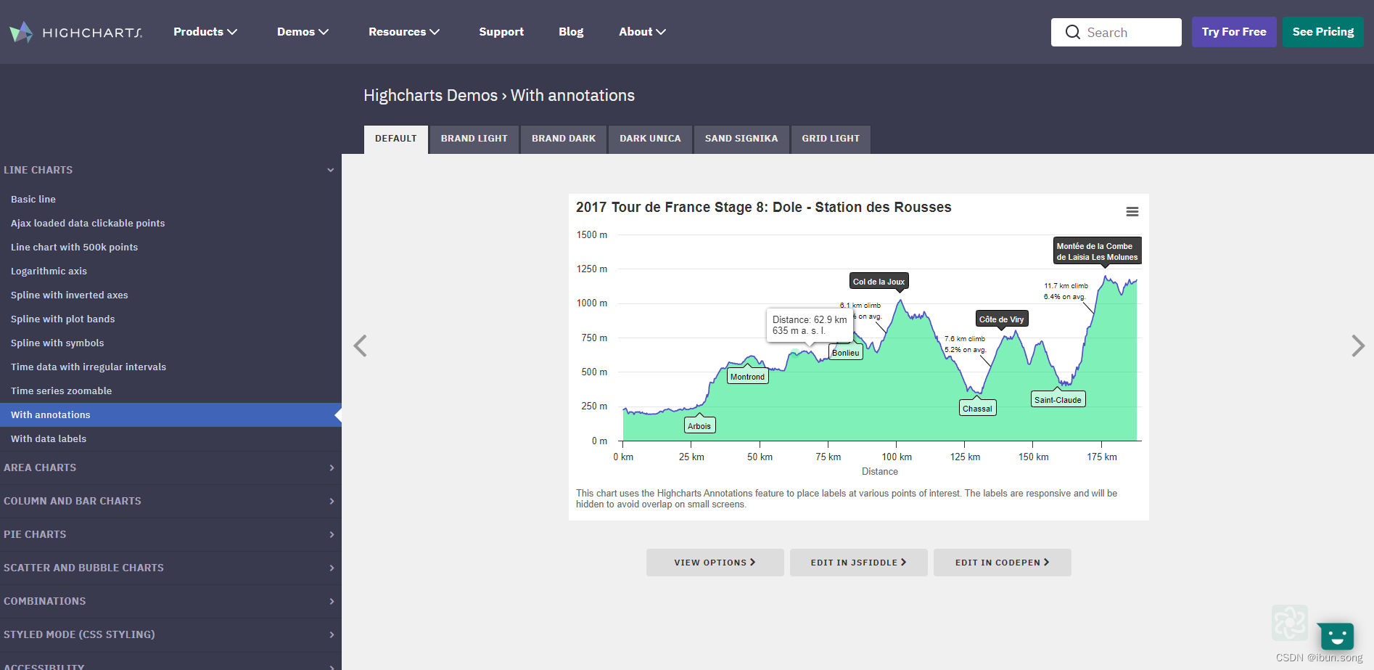Click the Bonlieu chart label
1374x670 pixels.
point(845,353)
